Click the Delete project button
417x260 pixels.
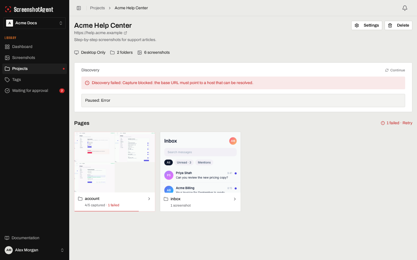[x=398, y=25]
